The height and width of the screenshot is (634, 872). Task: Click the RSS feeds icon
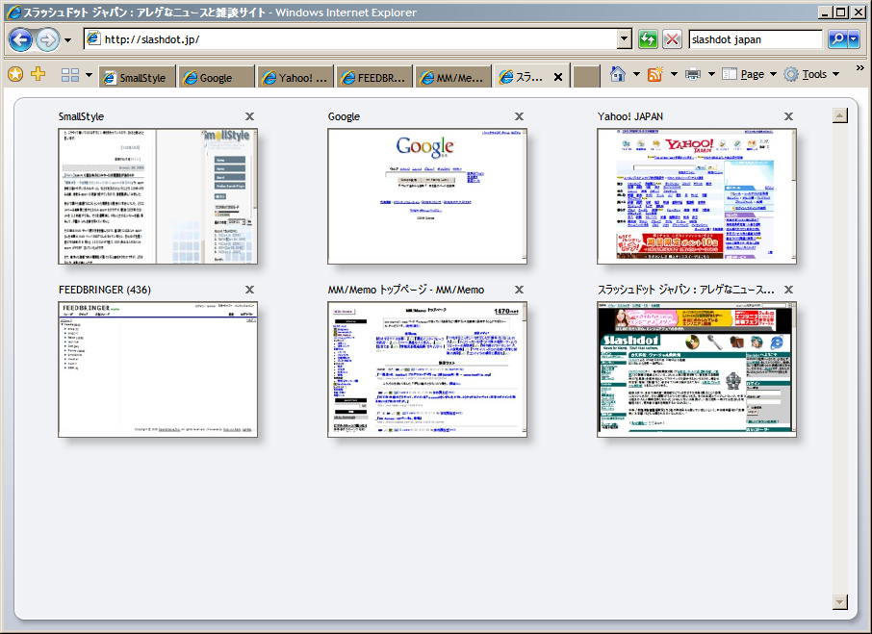tap(655, 74)
